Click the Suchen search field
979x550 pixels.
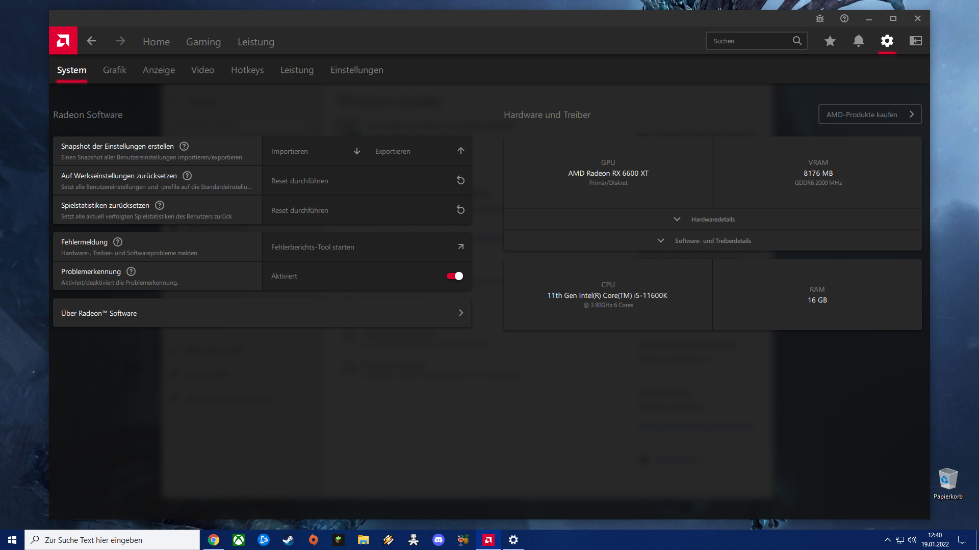click(749, 41)
